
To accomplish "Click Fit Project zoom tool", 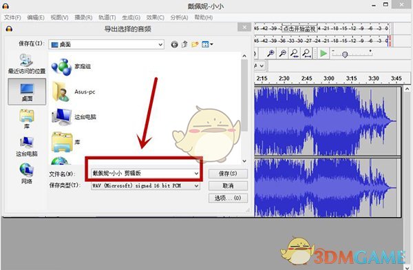I will (306, 53).
